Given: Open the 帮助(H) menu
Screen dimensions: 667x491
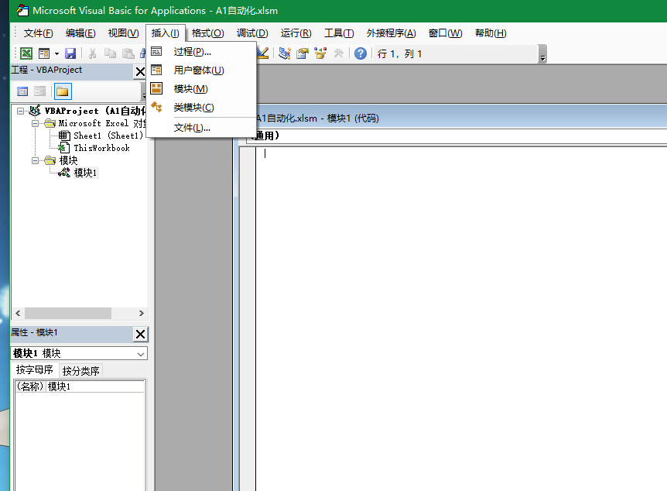Looking at the screenshot, I should pos(491,33).
